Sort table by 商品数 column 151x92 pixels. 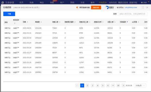(x=41, y=22)
